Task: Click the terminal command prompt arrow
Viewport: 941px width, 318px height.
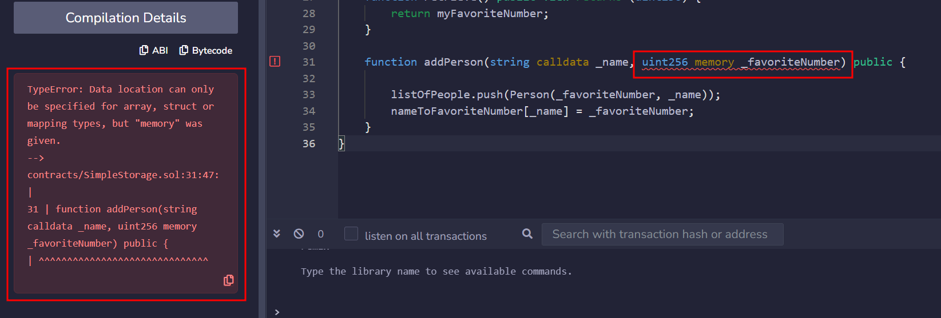Action: 277,312
